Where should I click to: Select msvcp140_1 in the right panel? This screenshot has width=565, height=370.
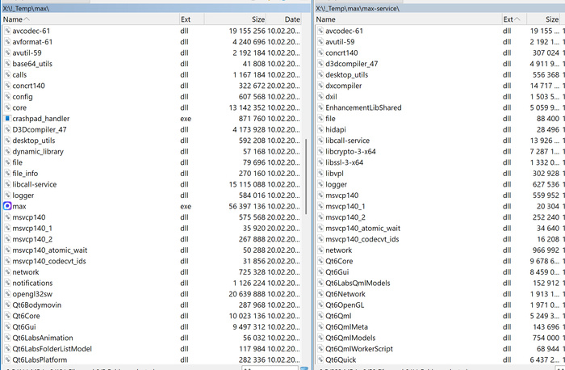[x=345, y=206]
